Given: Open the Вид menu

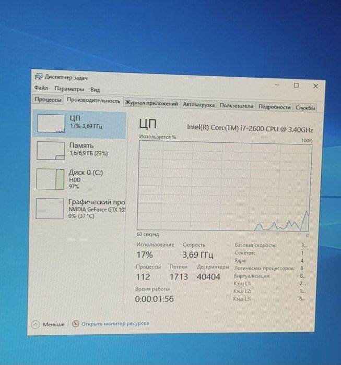Looking at the screenshot, I should click(95, 90).
